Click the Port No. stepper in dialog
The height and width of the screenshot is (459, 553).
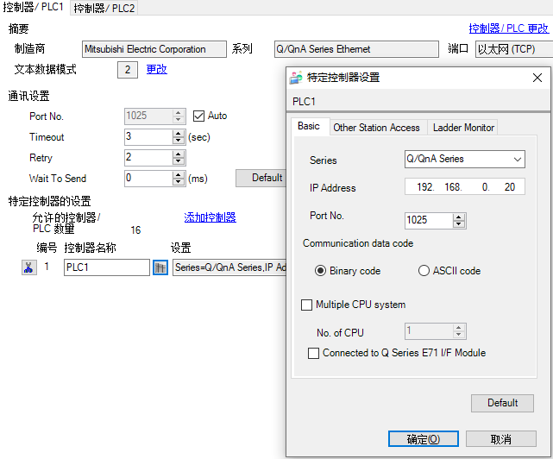[460, 220]
